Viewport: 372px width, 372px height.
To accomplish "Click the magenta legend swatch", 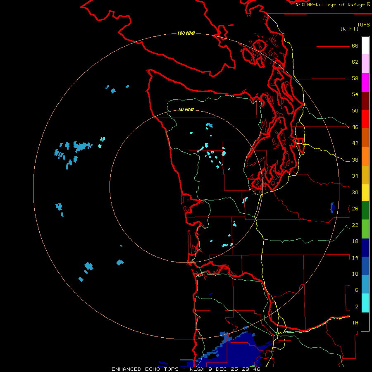I will (x=365, y=82).
